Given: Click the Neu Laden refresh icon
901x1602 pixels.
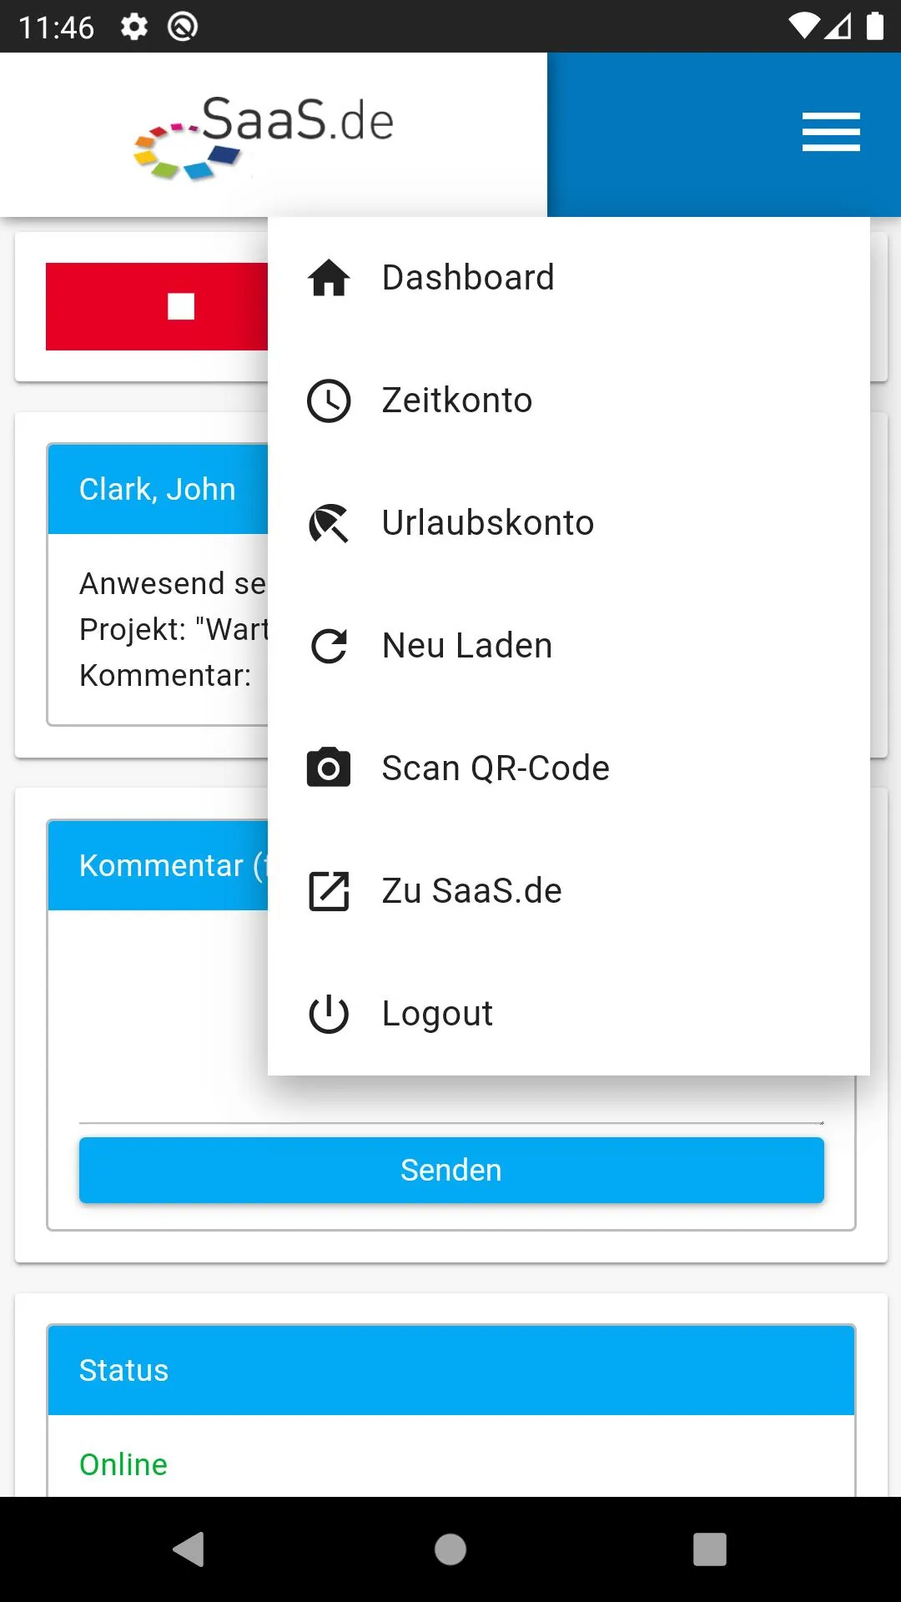Looking at the screenshot, I should tap(329, 646).
